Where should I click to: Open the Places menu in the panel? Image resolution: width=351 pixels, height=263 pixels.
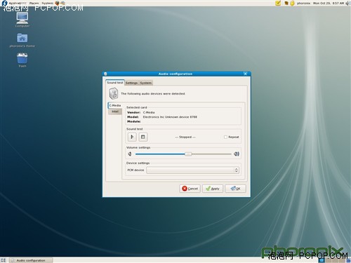(34, 3)
